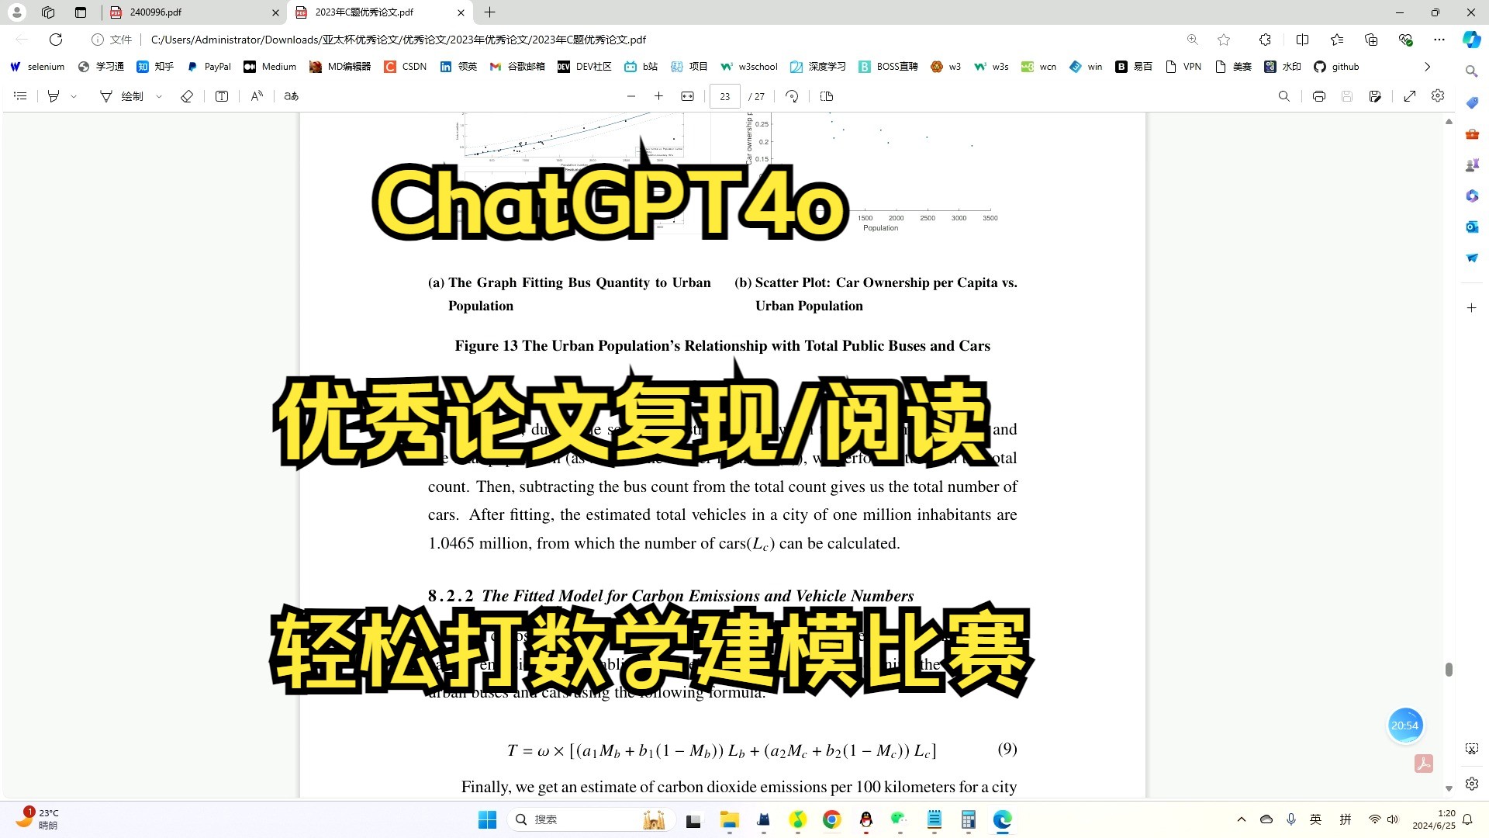
Task: Start read aloud for the PDF
Action: click(257, 96)
